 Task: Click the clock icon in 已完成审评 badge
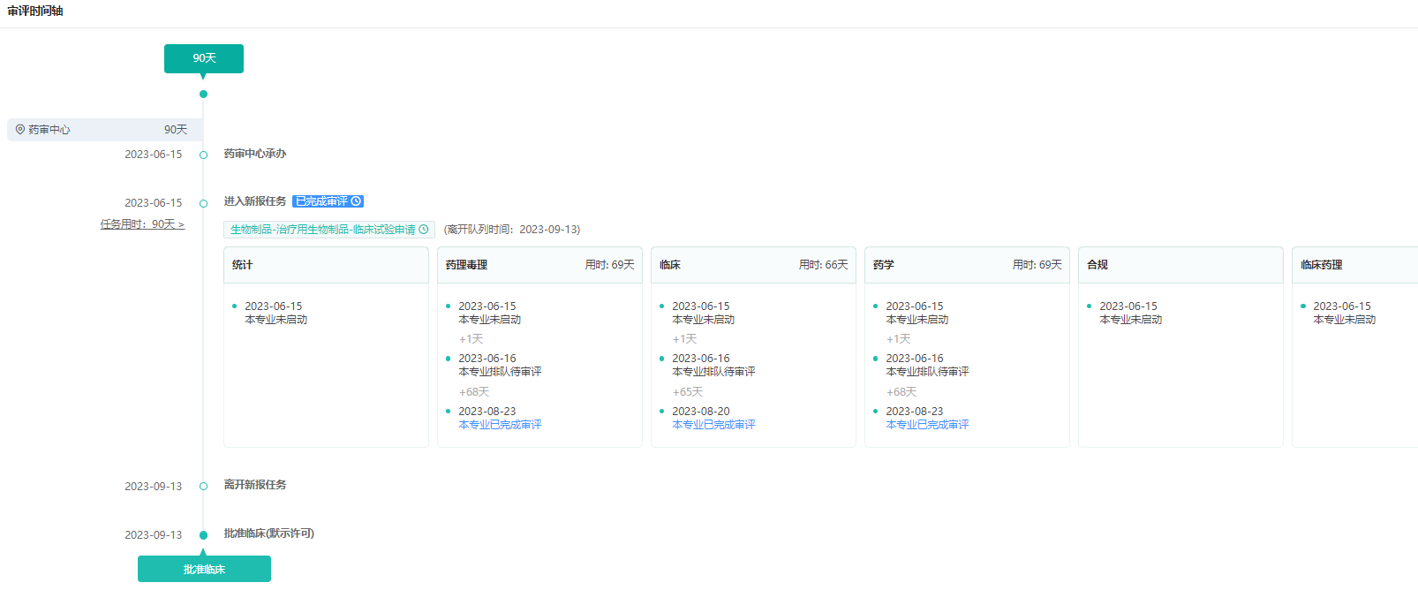357,201
